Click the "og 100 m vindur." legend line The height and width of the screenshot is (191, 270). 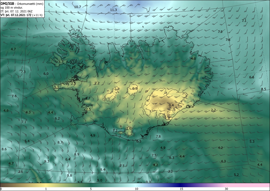[x=12, y=8]
